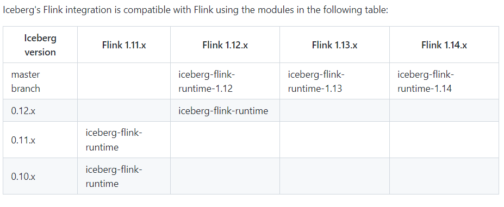
Task: Click the 0.12.x row label
Action: [23, 111]
